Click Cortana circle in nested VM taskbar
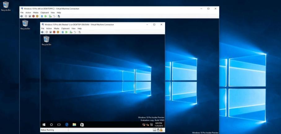This screenshot has width=281, height=134. [x=51, y=125]
